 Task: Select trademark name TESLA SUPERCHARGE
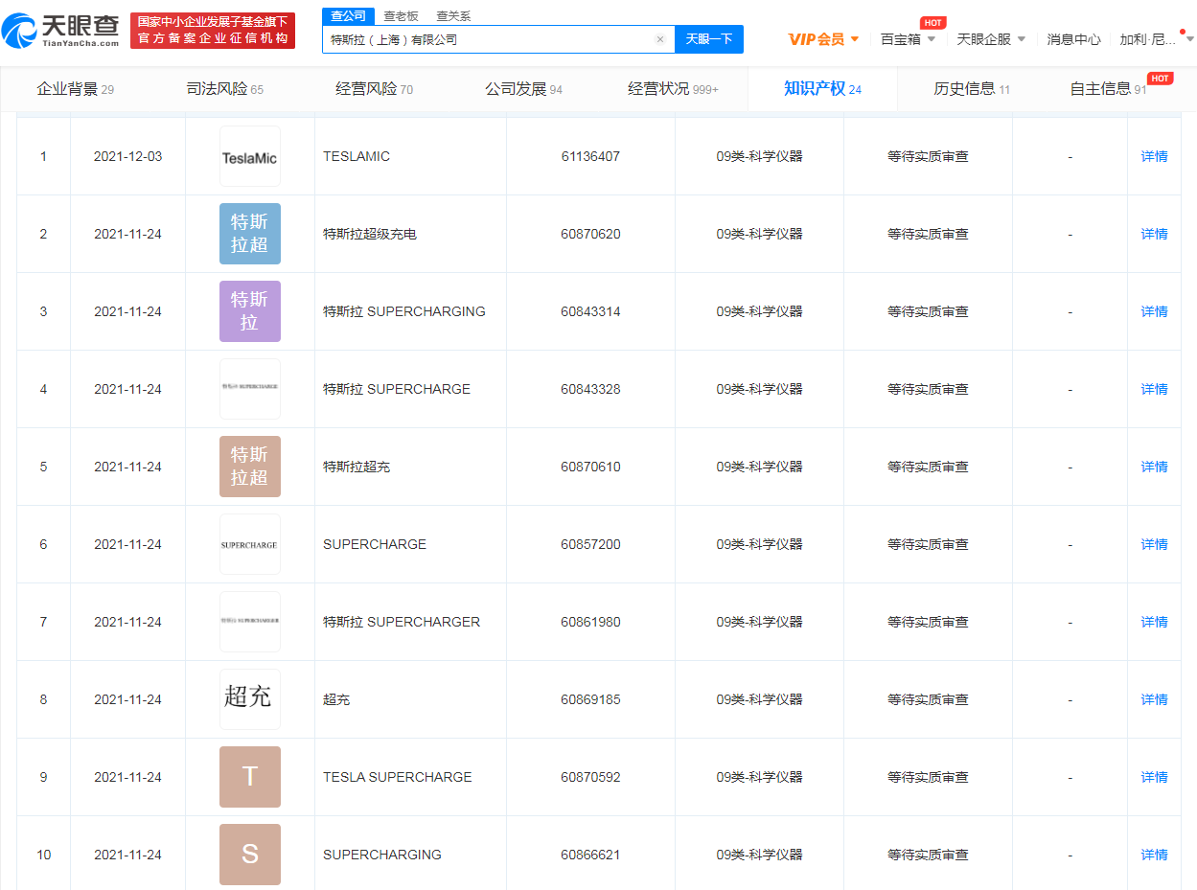point(398,777)
